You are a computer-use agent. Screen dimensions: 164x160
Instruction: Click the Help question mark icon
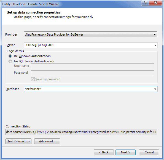click(145, 3)
